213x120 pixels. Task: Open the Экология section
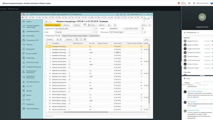tap(29, 91)
